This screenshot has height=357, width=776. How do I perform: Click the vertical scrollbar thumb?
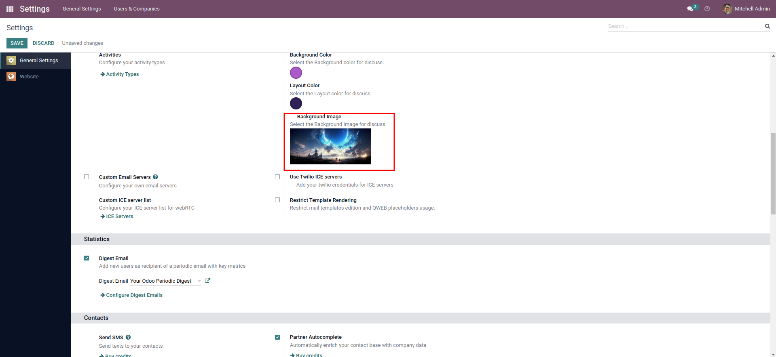[773, 174]
